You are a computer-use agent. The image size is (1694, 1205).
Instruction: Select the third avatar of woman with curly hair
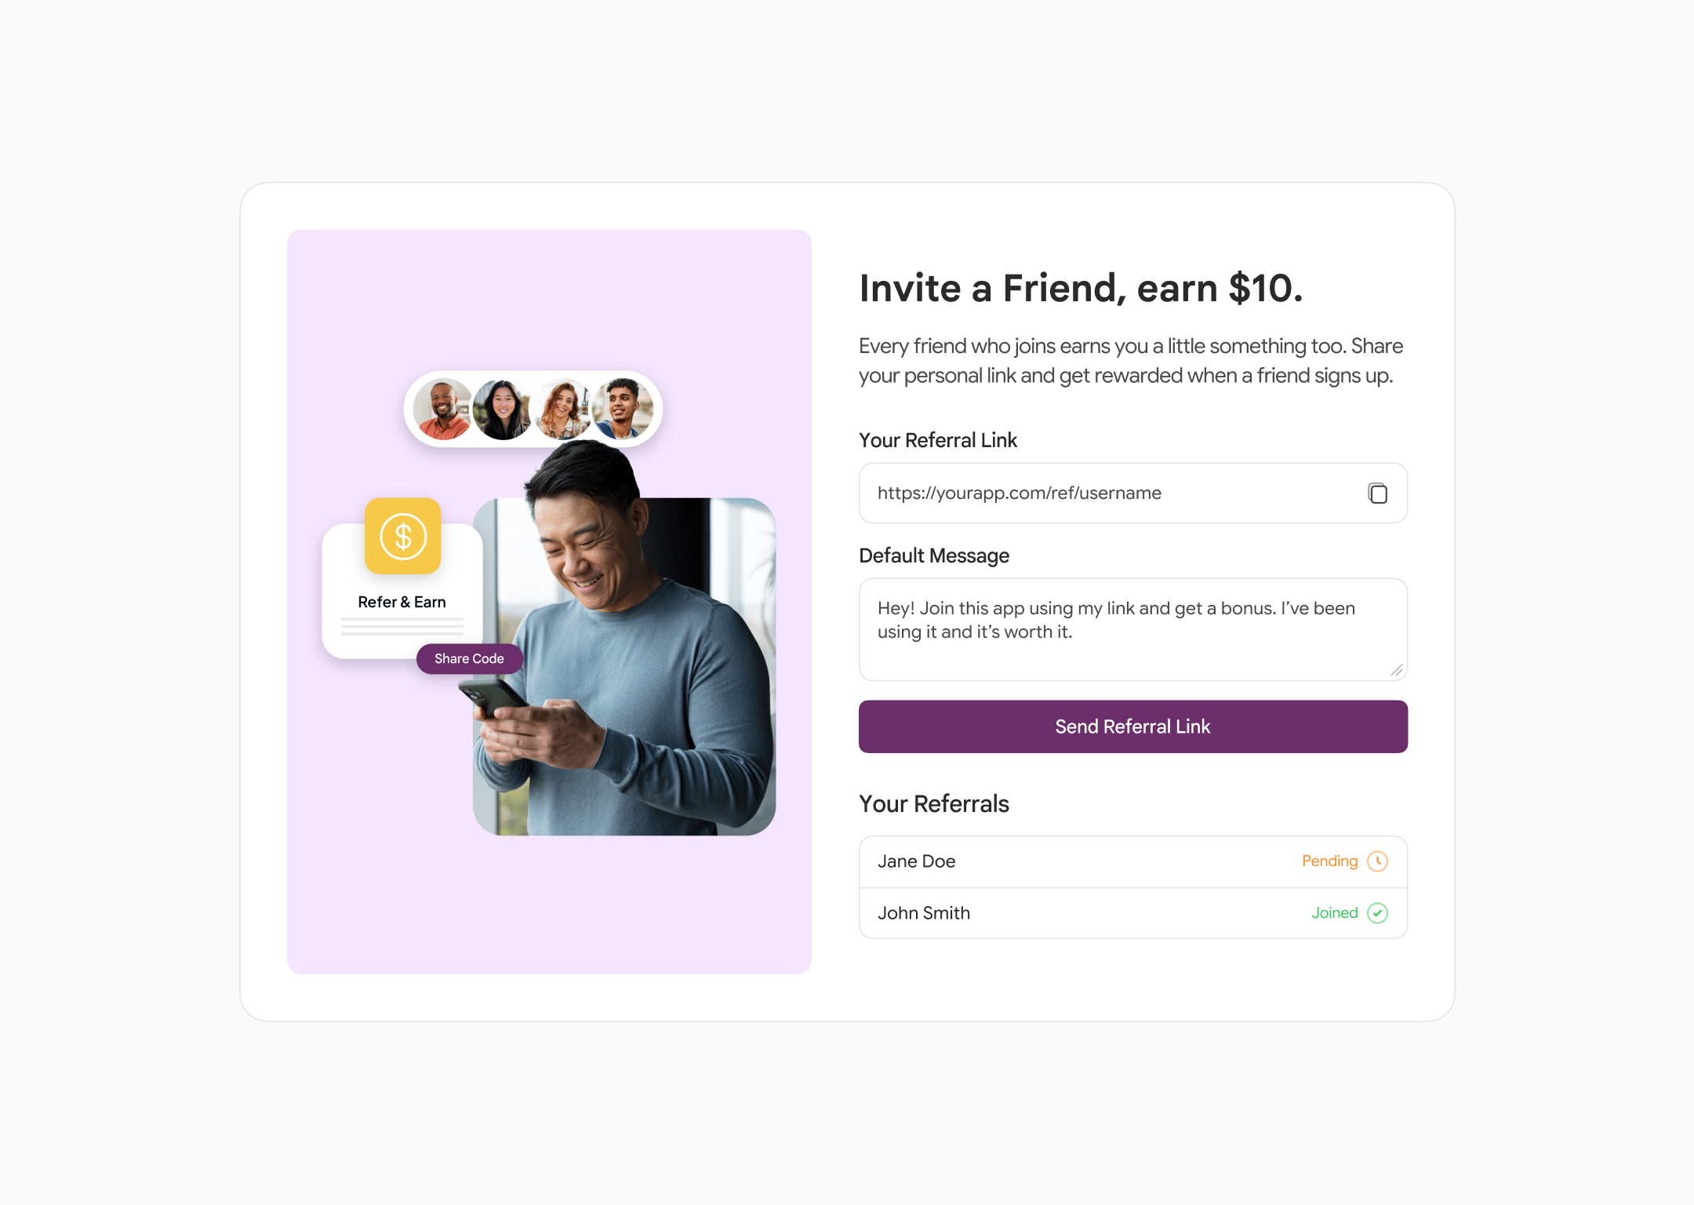pyautogui.click(x=562, y=410)
